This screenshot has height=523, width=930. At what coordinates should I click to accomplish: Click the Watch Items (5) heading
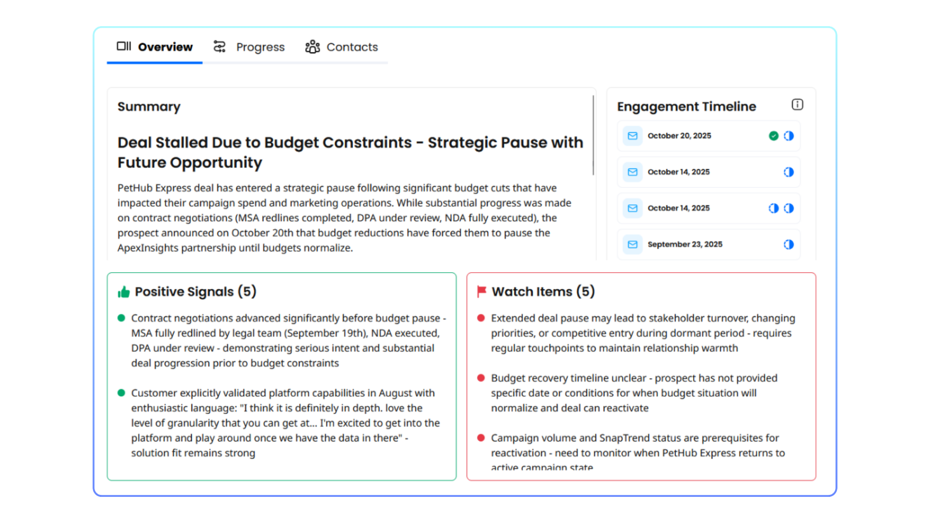point(543,292)
